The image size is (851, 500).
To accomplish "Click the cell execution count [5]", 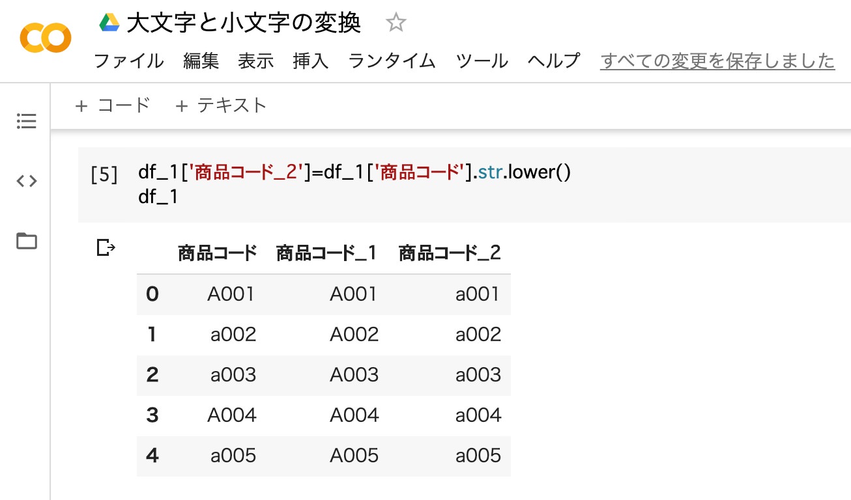I will (x=104, y=174).
